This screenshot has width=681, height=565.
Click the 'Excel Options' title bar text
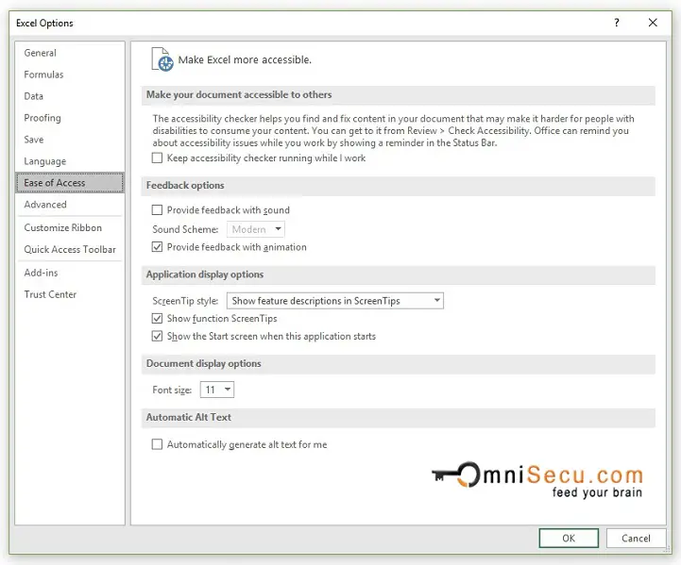point(44,23)
